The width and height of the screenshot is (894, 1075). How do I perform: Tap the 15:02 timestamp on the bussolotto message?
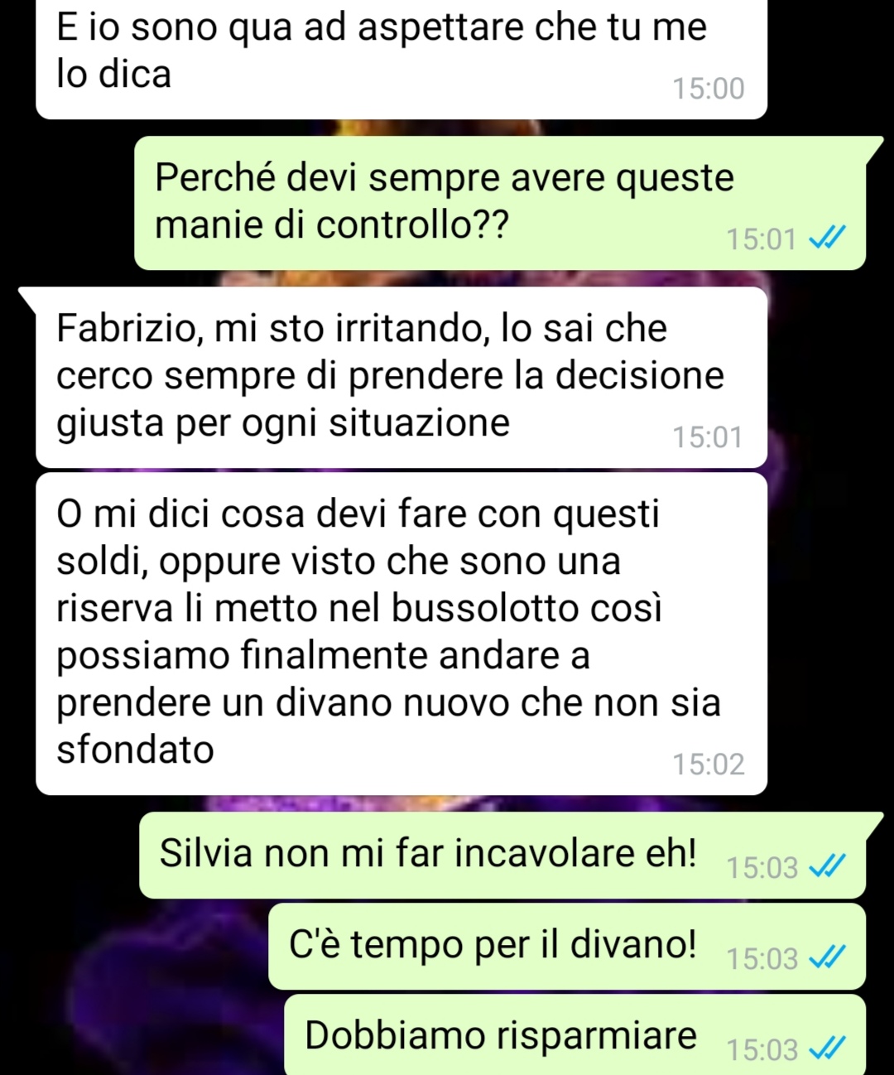point(709,764)
